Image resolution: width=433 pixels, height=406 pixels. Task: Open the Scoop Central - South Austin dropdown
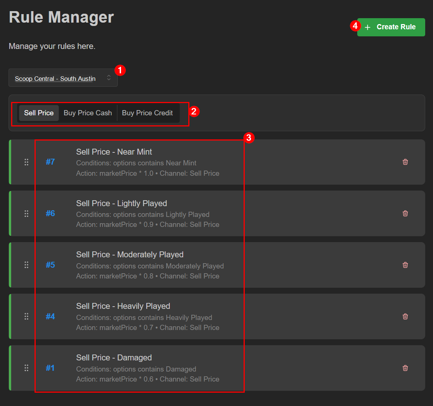tap(63, 78)
